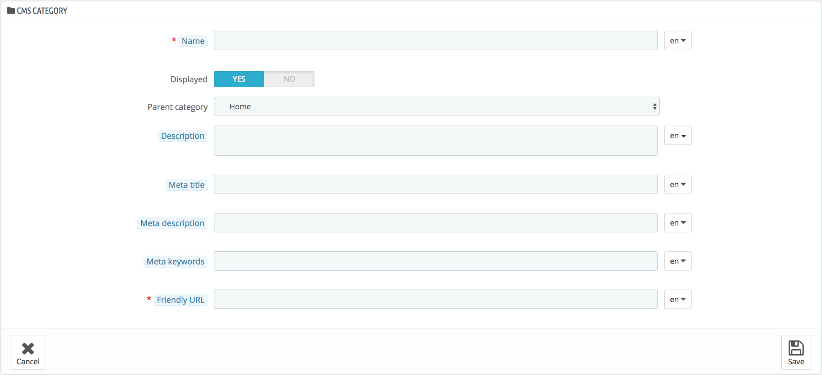The height and width of the screenshot is (375, 822).
Task: Select the Meta keywords input field
Action: 435,261
